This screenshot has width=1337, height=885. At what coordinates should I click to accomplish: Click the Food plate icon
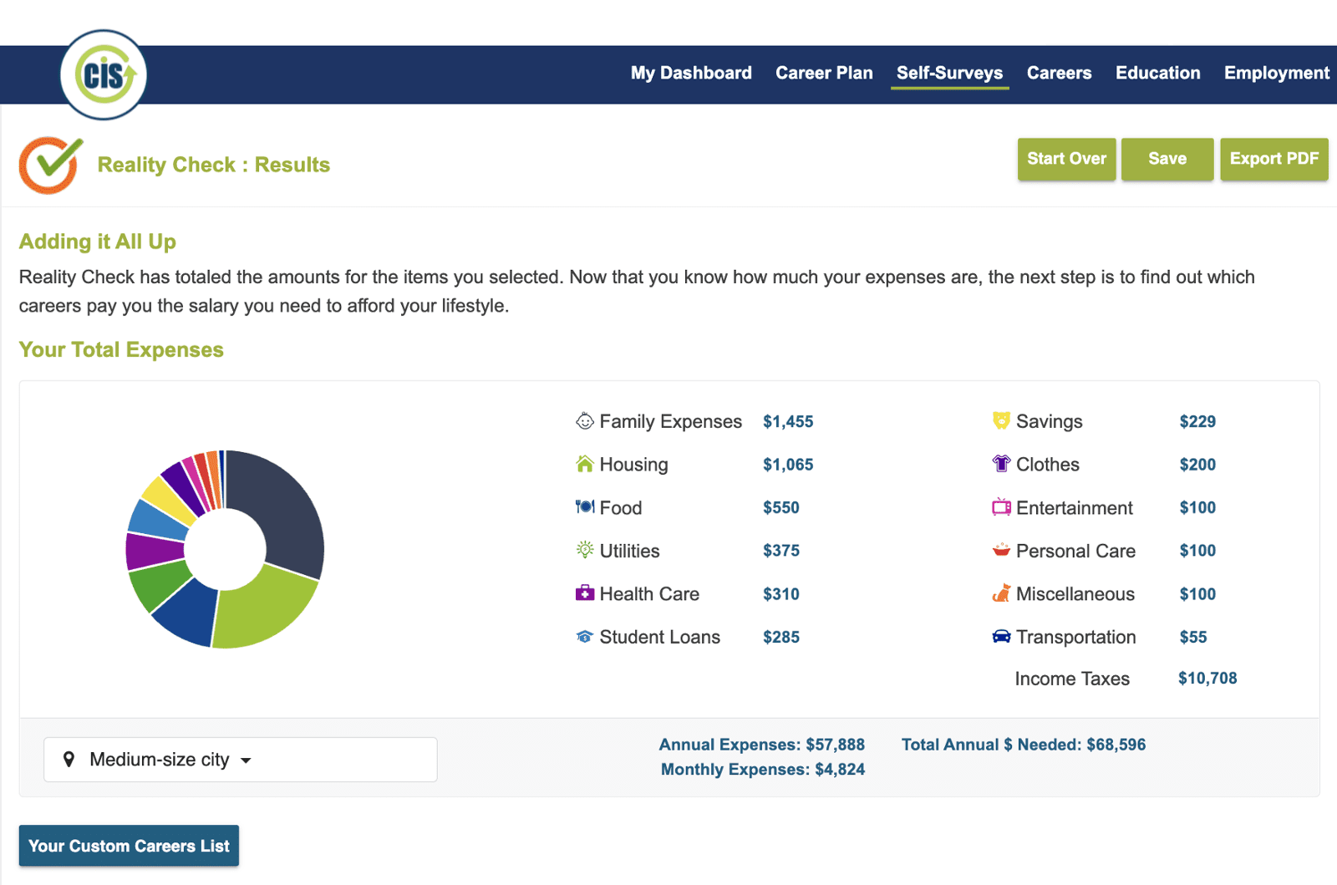click(x=584, y=507)
